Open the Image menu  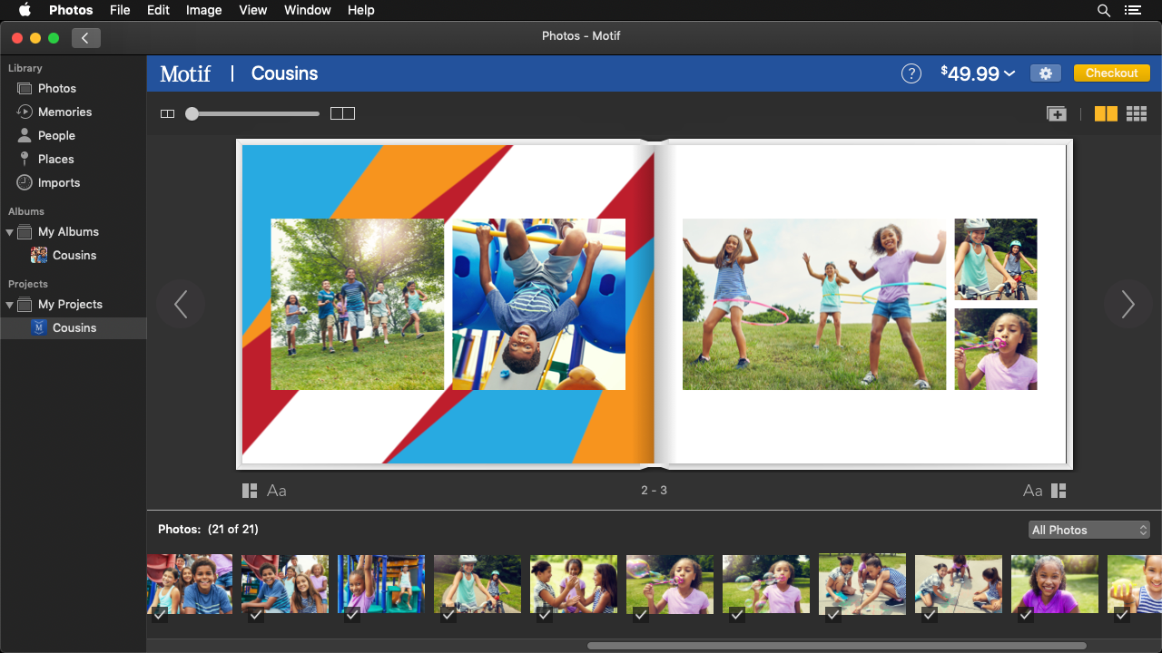pyautogui.click(x=203, y=10)
